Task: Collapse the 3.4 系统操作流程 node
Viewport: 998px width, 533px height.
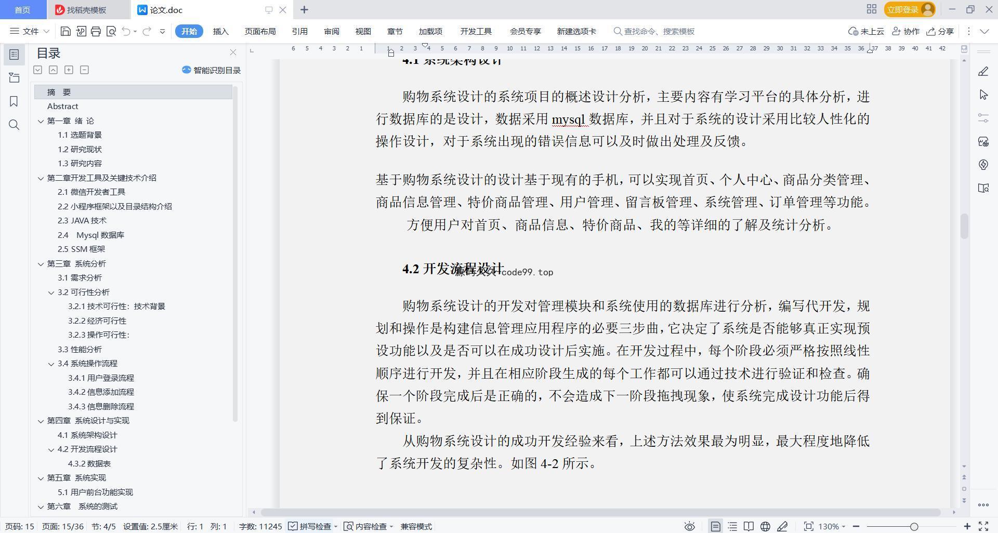Action: click(51, 364)
